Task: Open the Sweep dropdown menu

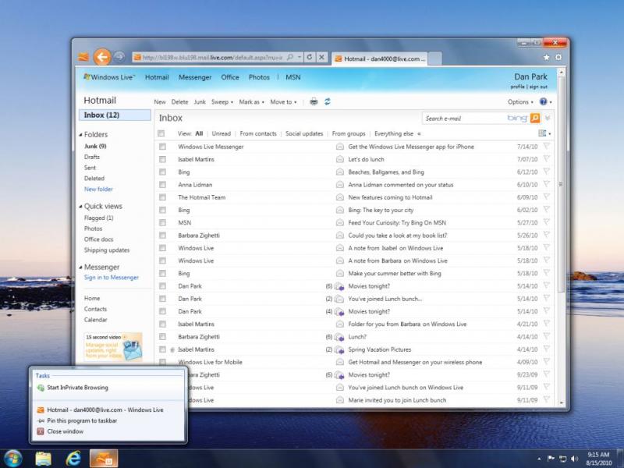Action: 222,102
